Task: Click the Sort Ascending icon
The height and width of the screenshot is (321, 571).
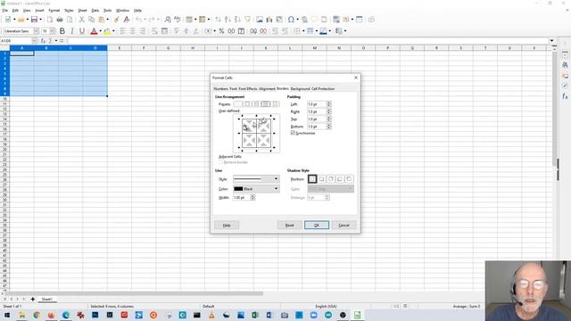Action: coord(228,20)
